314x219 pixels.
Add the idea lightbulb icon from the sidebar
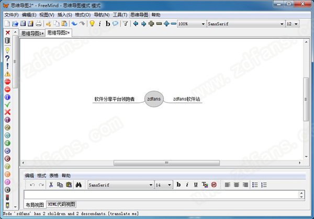7,50
